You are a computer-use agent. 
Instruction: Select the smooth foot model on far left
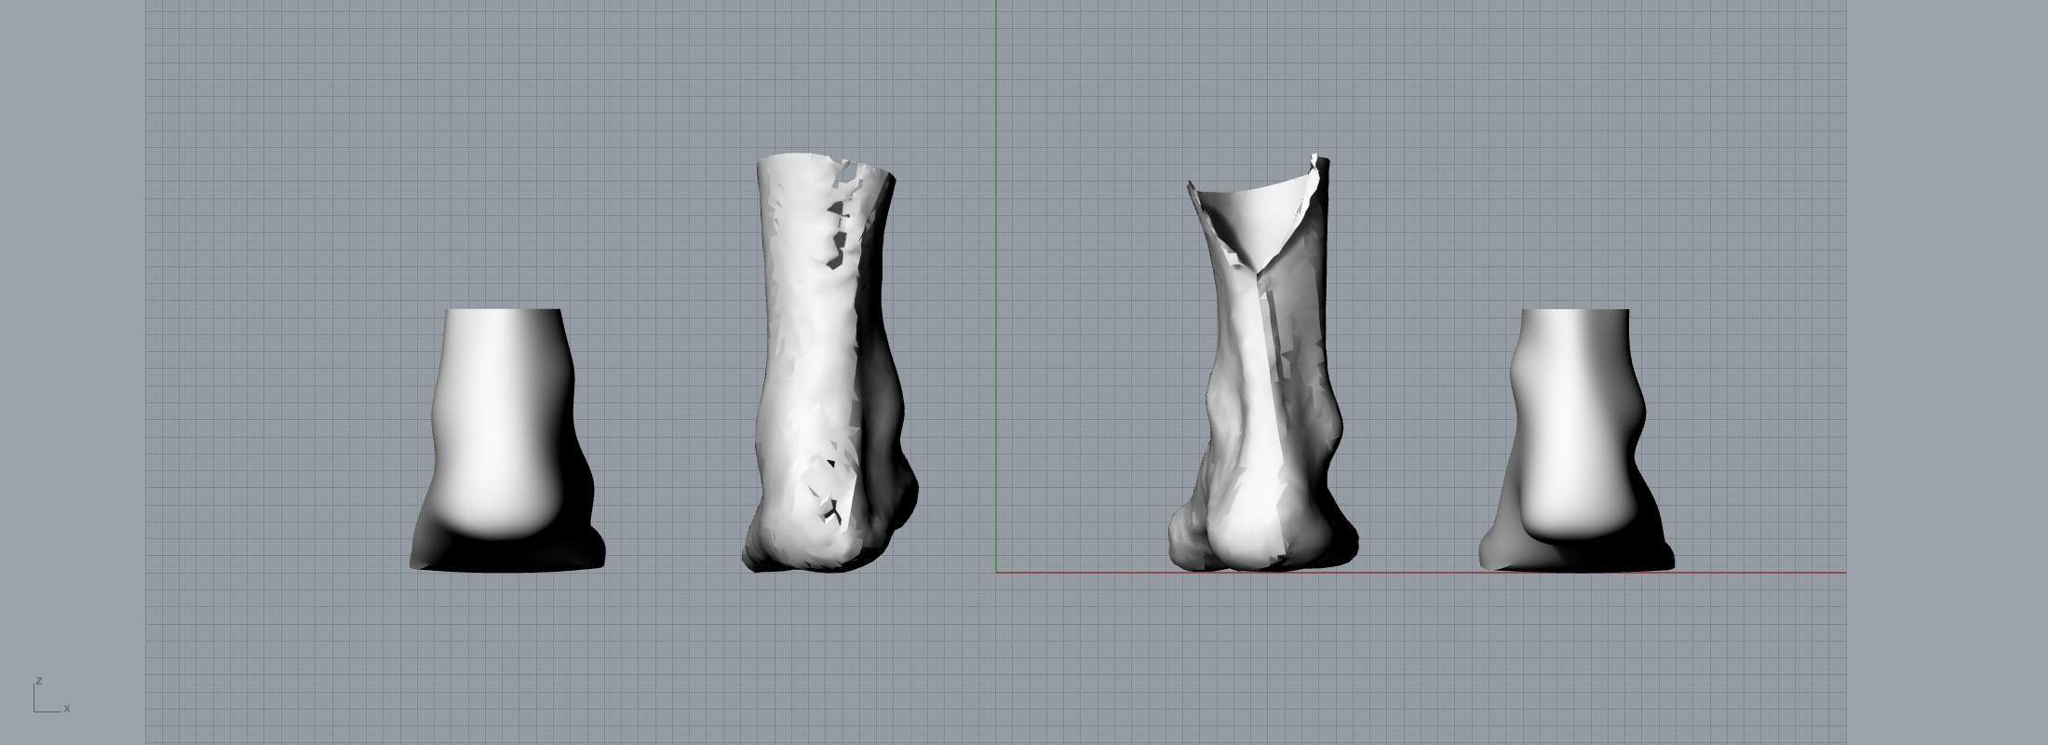pyautogui.click(x=504, y=438)
